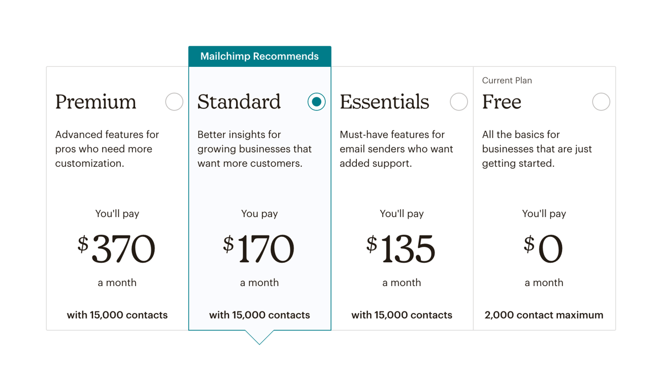Select the Premium plan radio button
662x391 pixels.
point(174,102)
